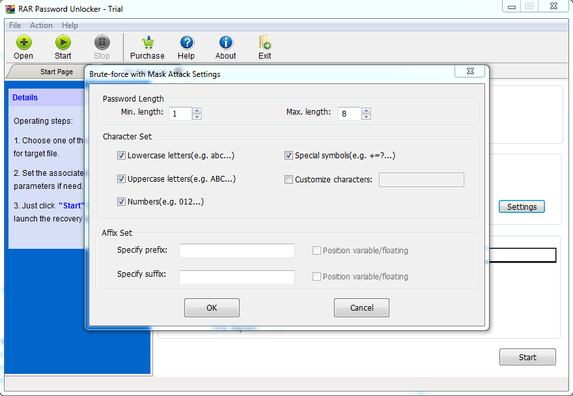Close the Mask Attack Settings dialog

tap(470, 71)
